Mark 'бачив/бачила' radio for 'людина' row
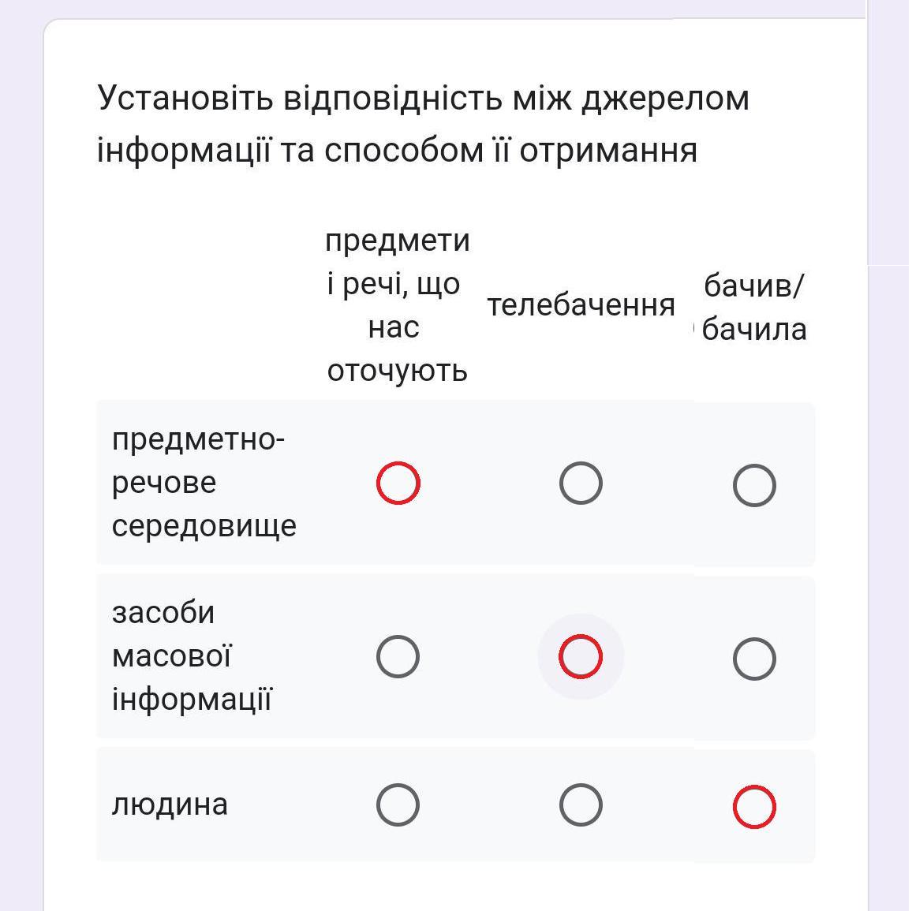This screenshot has width=912, height=911. [754, 807]
